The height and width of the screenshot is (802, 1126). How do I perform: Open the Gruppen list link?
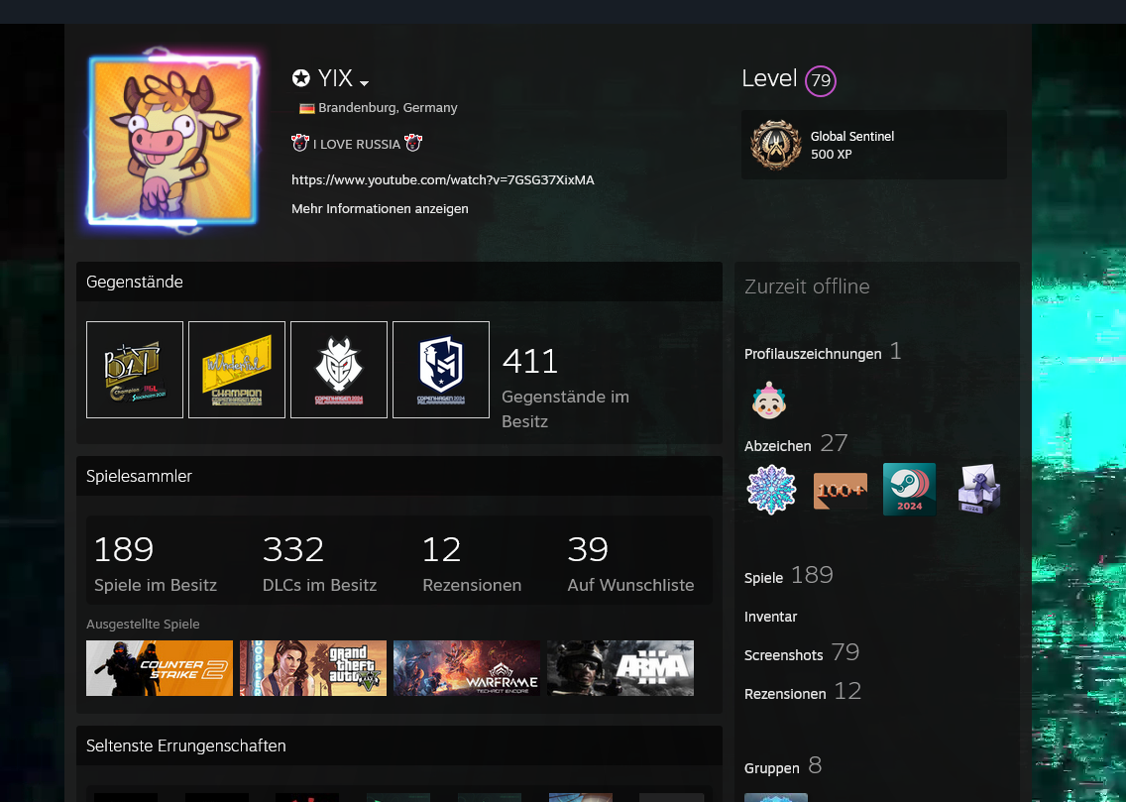pos(771,768)
